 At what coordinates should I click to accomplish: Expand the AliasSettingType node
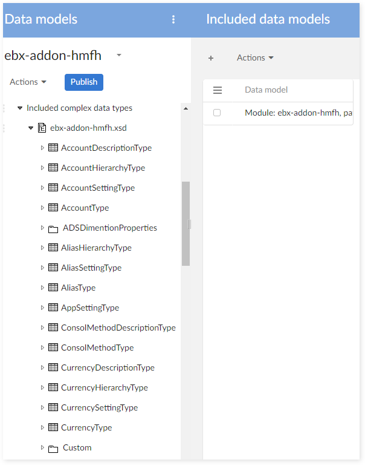click(42, 268)
